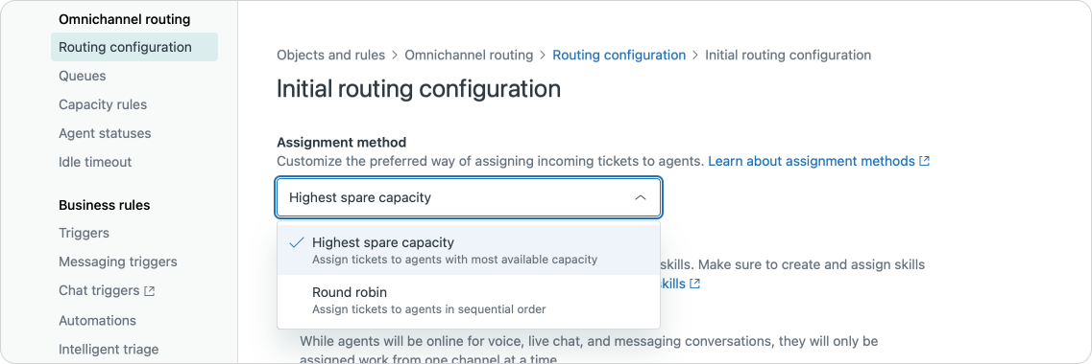Select Round robin assignment option
The height and width of the screenshot is (364, 1092).
[x=469, y=300]
